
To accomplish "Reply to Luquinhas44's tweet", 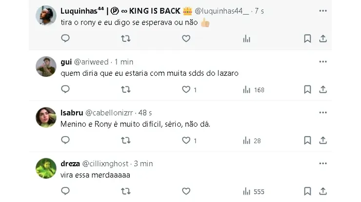I will 65,38.
